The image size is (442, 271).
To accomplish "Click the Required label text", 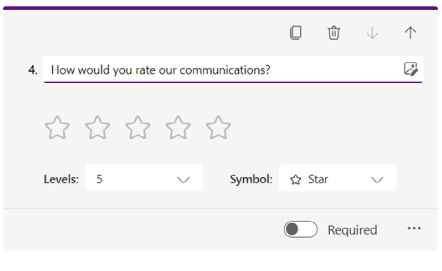I will point(352,230).
